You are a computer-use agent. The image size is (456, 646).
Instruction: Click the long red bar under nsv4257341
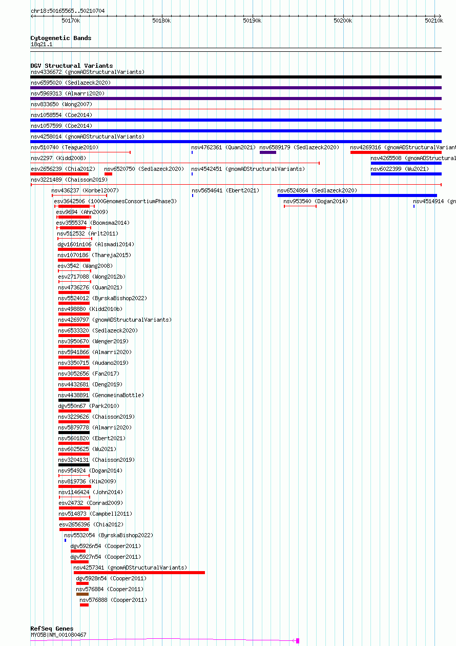[139, 573]
